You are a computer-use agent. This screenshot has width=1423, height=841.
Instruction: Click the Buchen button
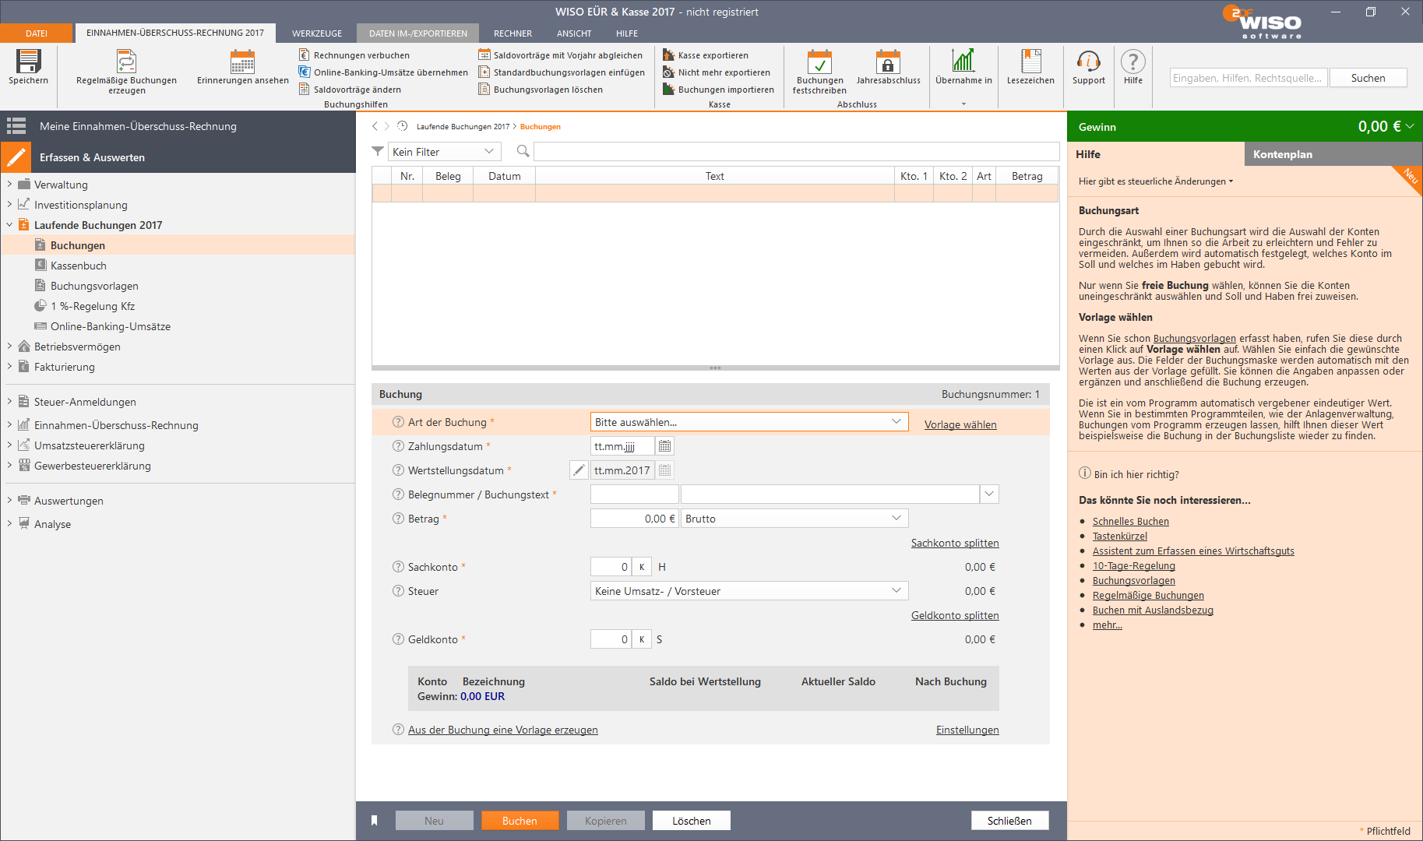pos(520,821)
